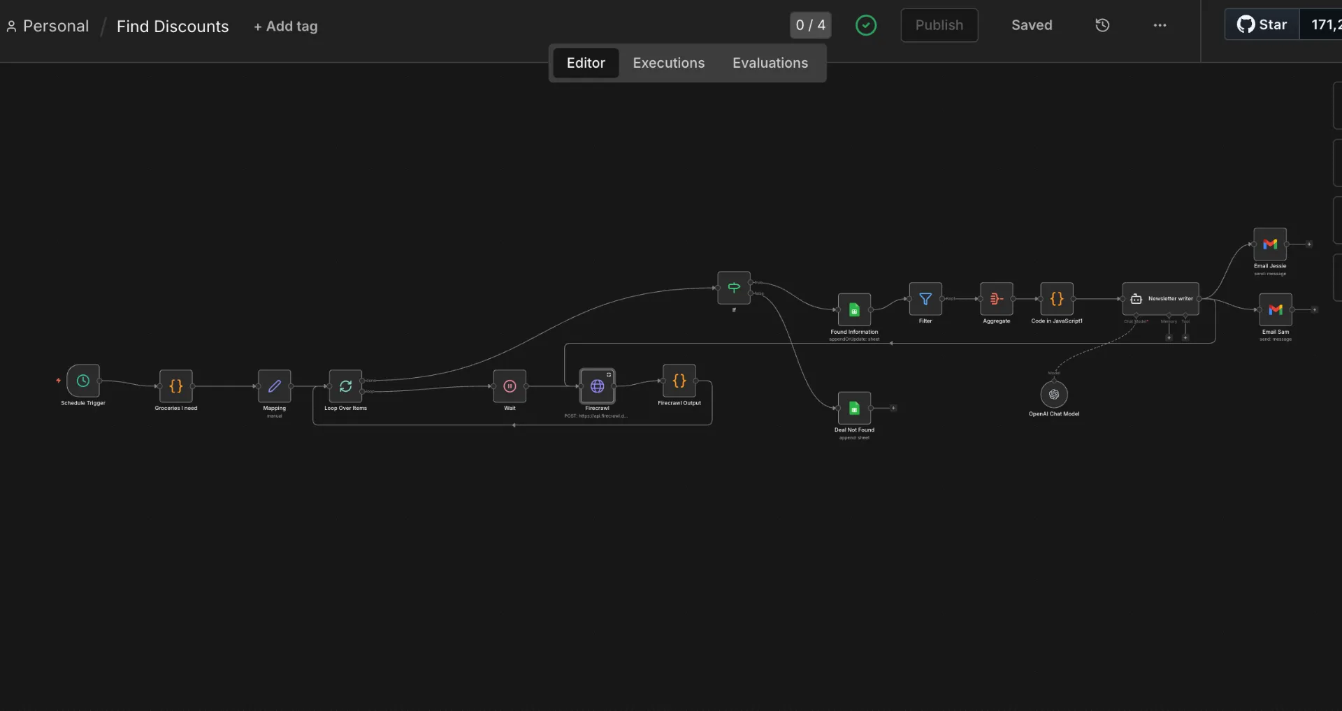Open the Code in JavaScript1 node
The image size is (1342, 711).
click(1056, 298)
